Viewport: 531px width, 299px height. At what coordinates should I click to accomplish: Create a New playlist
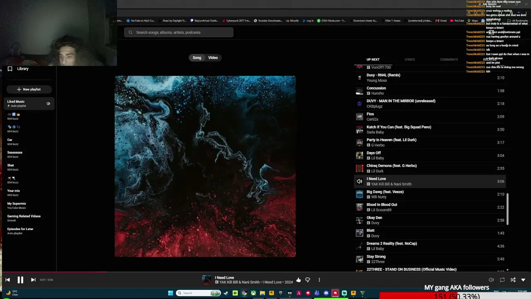pos(29,89)
